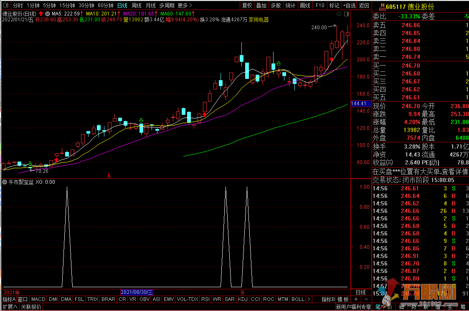Expand the 牛市聚宝盆 indicator dropdown
This screenshot has width=469, height=311.
pos(5,182)
